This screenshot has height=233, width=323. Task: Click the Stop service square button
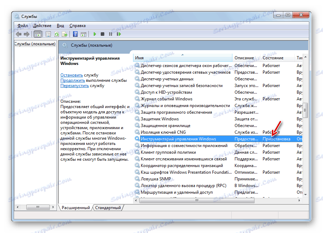click(103, 34)
